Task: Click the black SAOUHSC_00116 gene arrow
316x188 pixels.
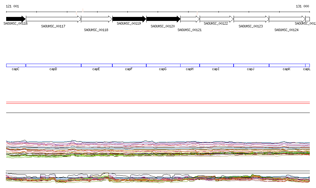Action: coord(15,19)
